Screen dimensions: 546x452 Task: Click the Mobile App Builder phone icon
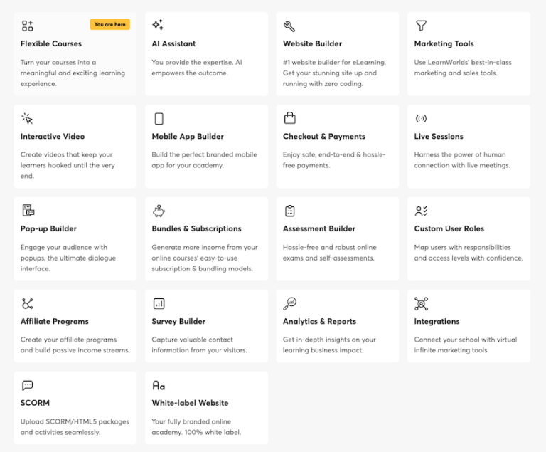click(x=159, y=119)
